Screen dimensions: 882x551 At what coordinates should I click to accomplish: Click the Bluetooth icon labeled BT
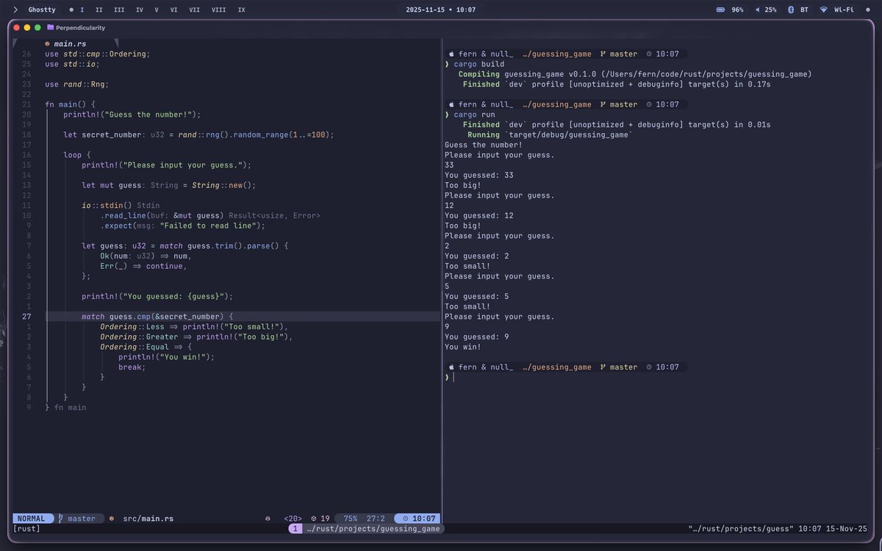click(791, 10)
